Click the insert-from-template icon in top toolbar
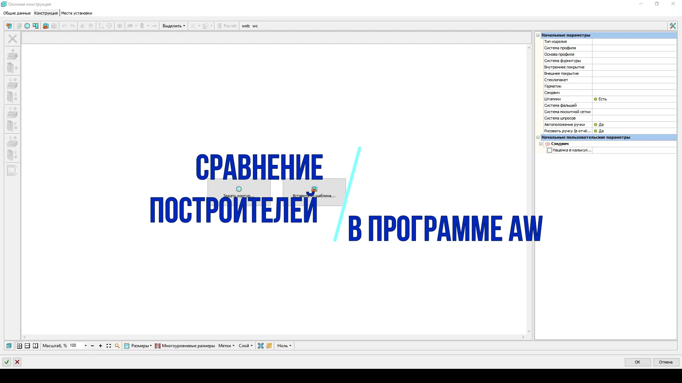682x383 pixels. pos(45,26)
